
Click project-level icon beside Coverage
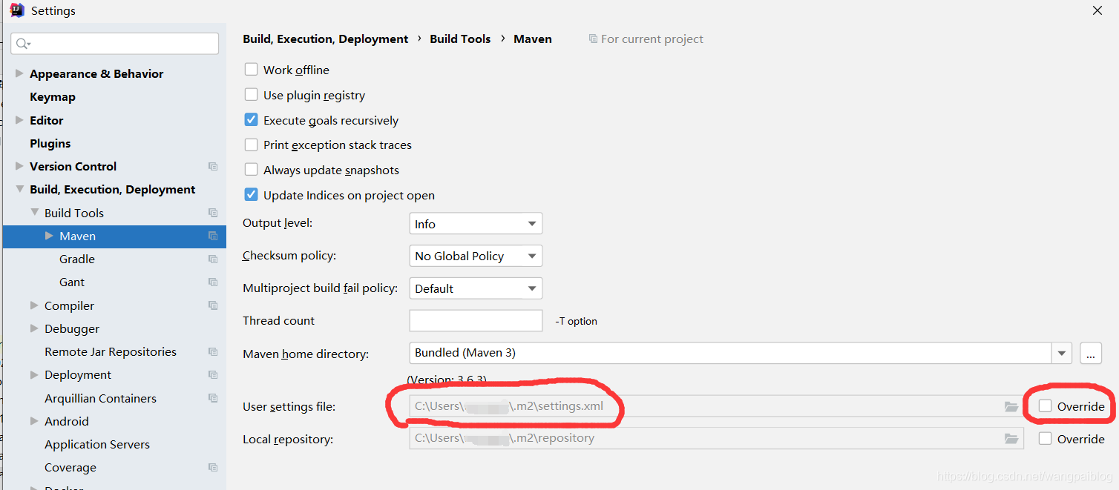point(213,468)
